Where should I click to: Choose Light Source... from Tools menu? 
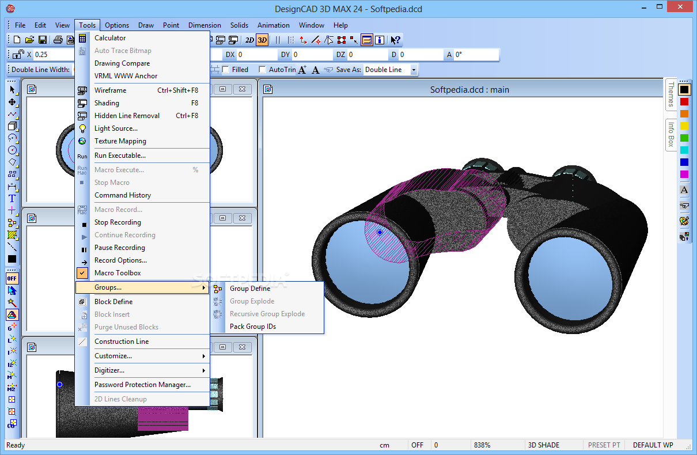[x=142, y=128]
